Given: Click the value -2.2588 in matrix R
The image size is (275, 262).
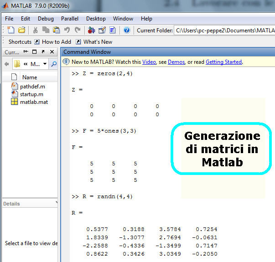Looking at the screenshot, I should click(x=95, y=246).
